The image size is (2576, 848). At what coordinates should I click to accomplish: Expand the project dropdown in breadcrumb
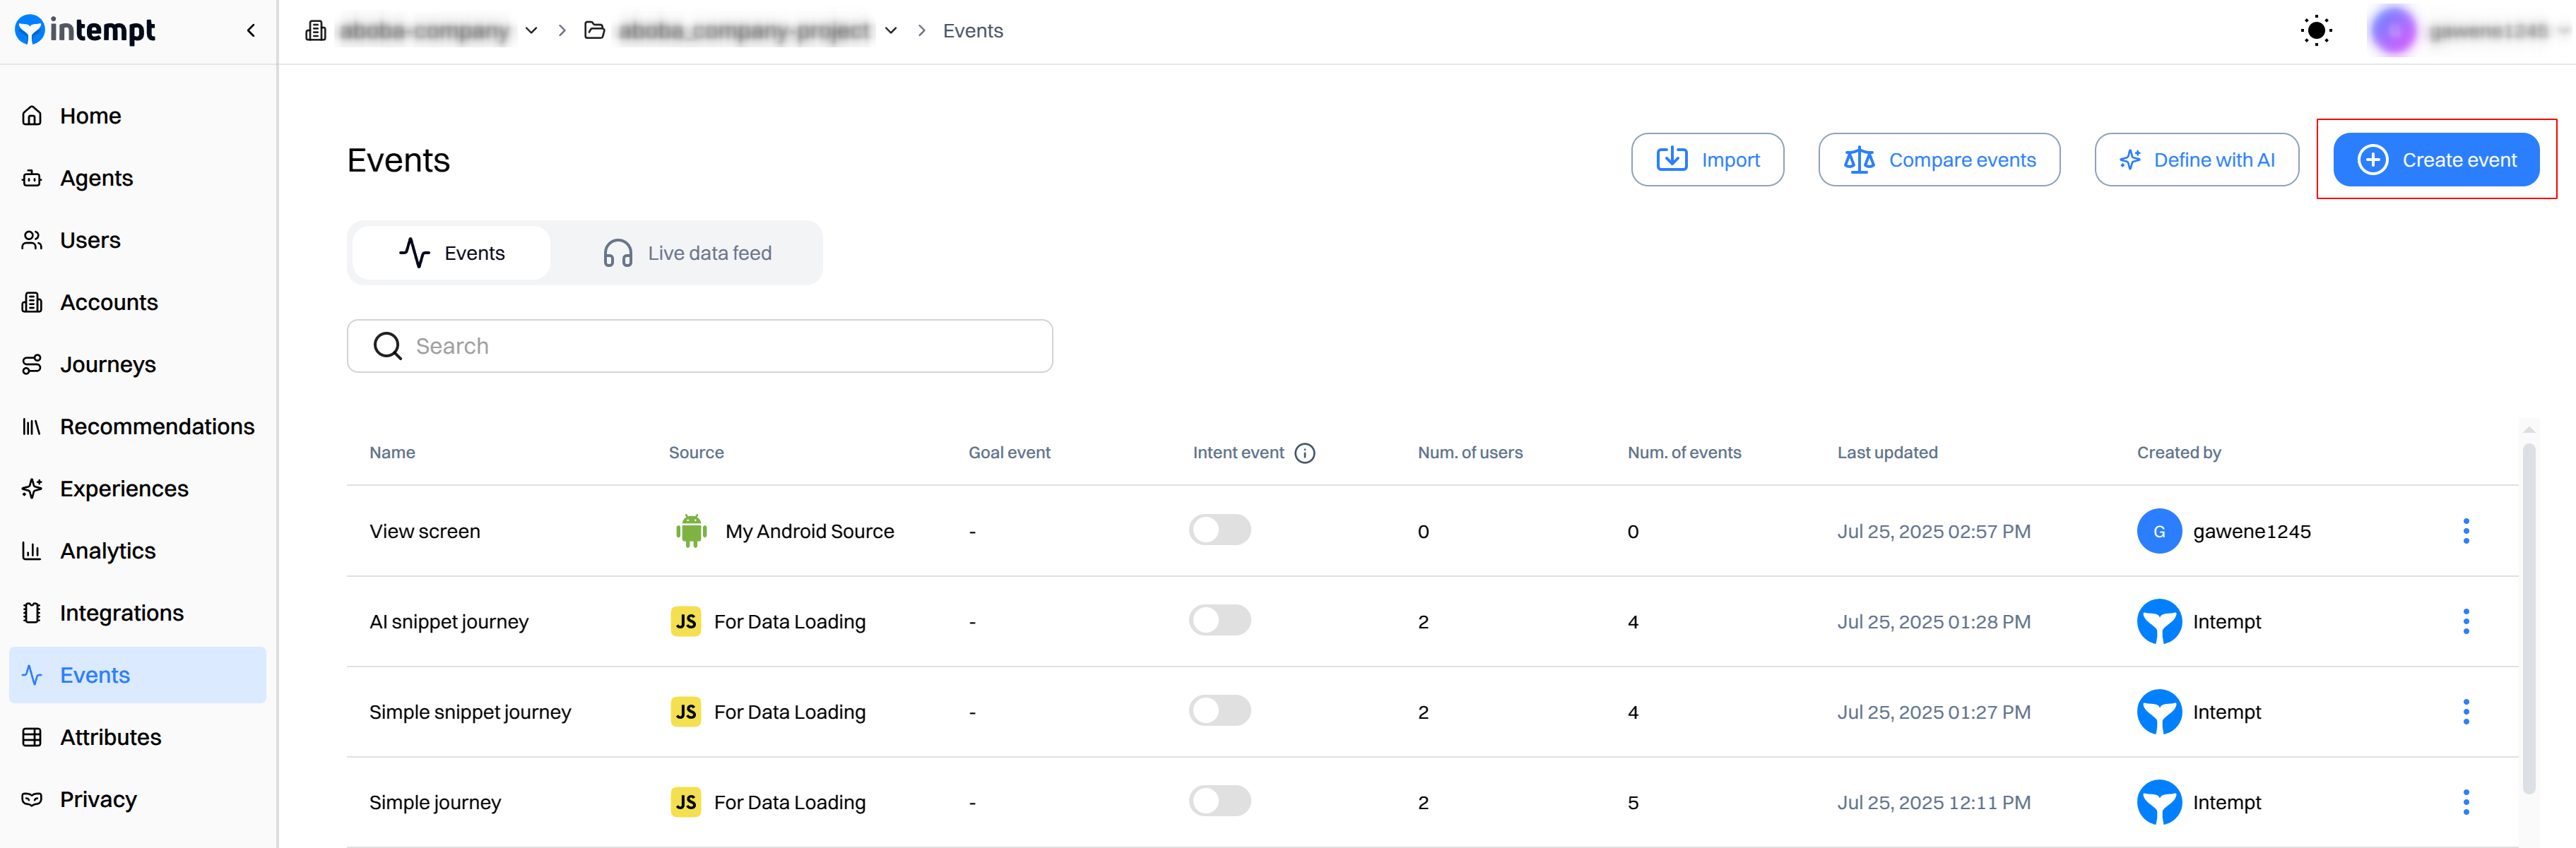890,31
